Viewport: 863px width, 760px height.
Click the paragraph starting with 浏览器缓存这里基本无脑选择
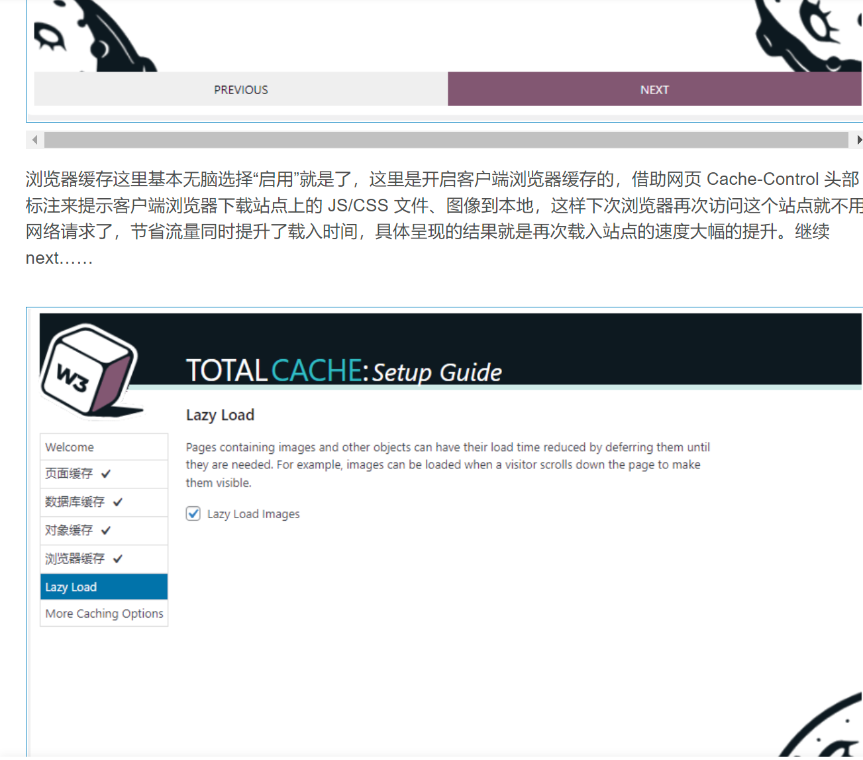click(444, 219)
